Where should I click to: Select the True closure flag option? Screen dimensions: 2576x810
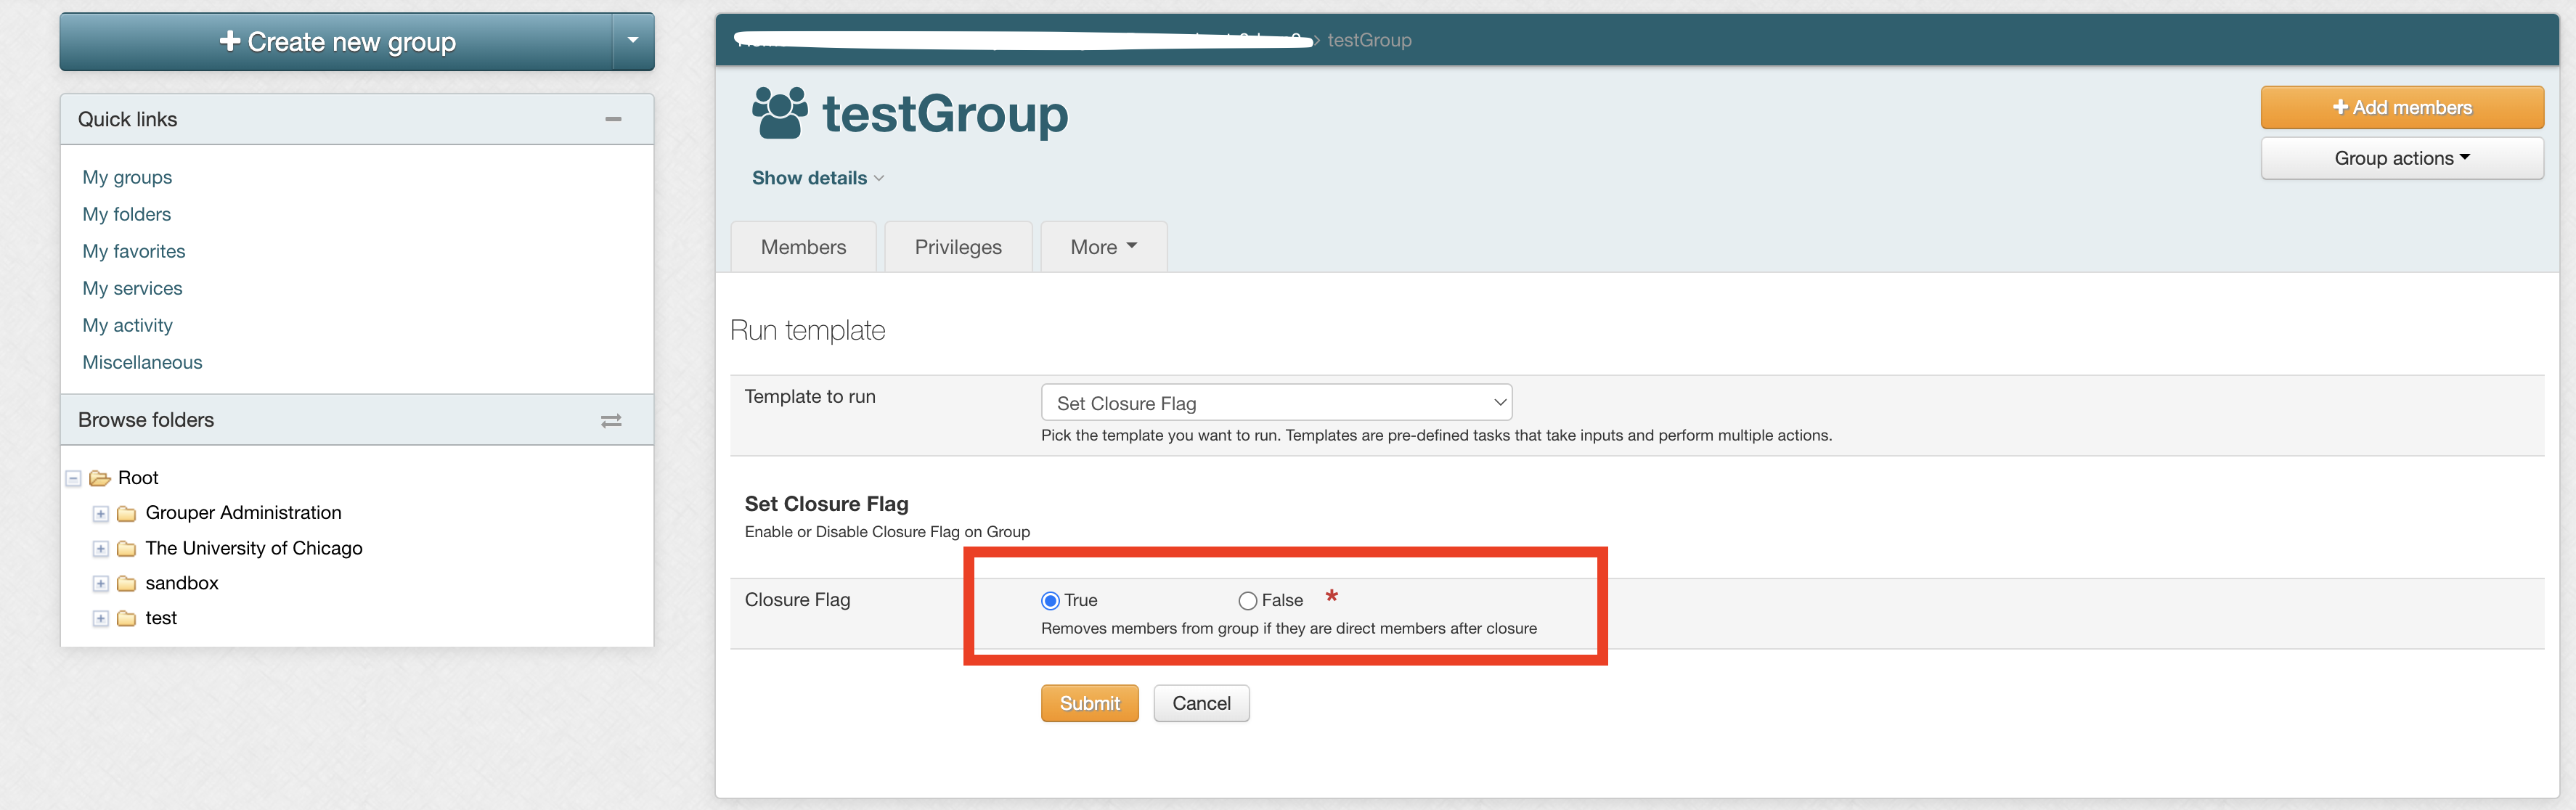pyautogui.click(x=1050, y=601)
